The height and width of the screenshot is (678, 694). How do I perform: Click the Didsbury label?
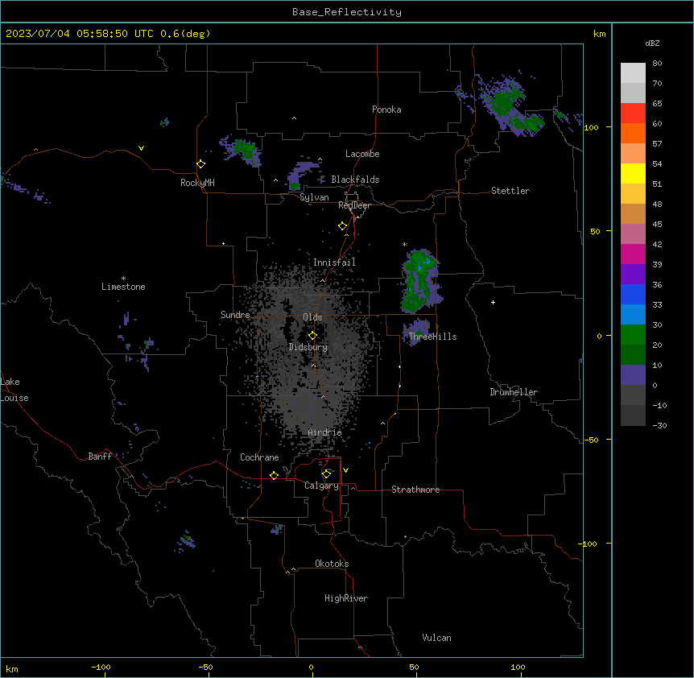coord(308,347)
